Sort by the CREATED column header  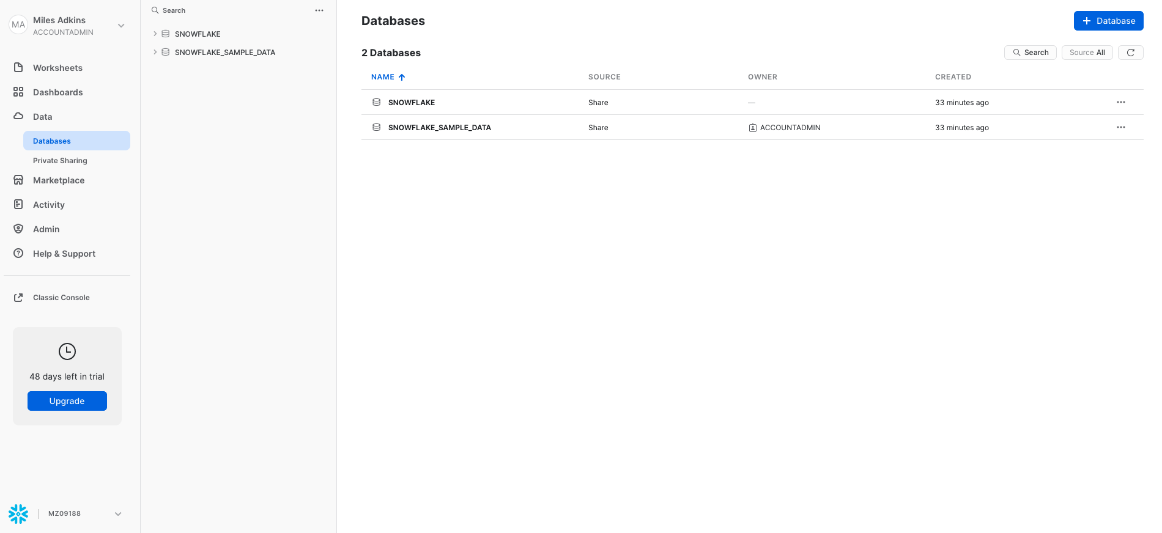click(x=953, y=77)
